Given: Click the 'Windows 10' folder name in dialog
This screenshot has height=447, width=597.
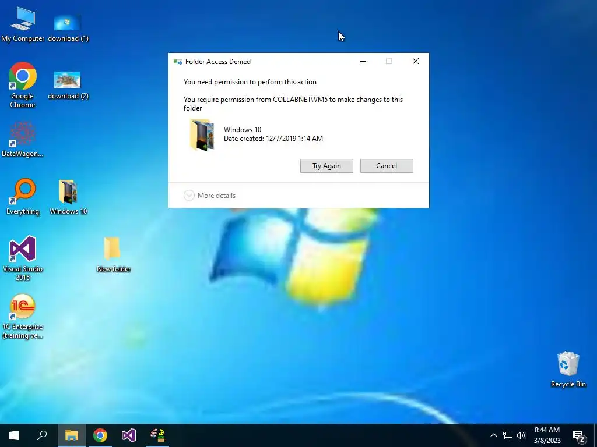Looking at the screenshot, I should pos(243,130).
